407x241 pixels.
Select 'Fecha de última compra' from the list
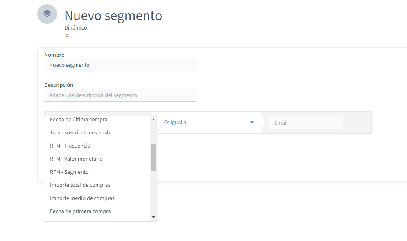[79, 120]
